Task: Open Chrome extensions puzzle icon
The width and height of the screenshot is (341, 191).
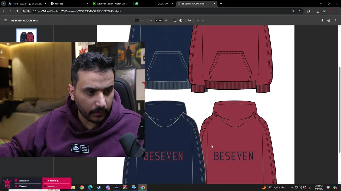Action: click(308, 11)
